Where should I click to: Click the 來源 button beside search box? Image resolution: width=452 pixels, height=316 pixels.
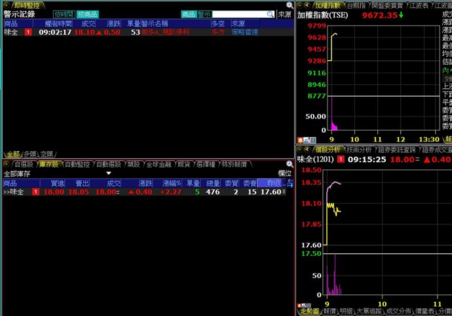tap(284, 14)
